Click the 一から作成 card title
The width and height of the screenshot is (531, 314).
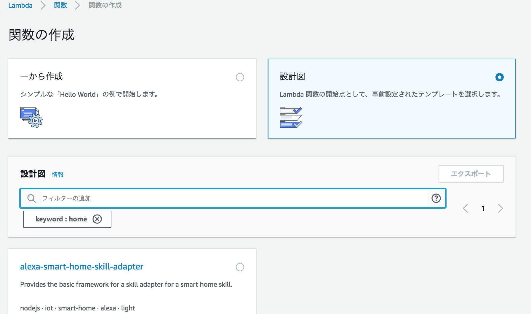tap(41, 76)
